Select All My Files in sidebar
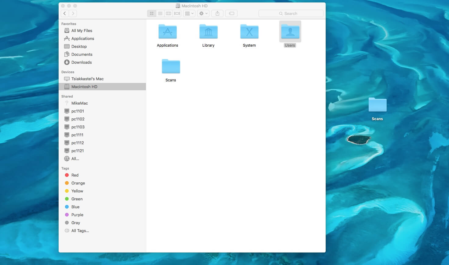449x265 pixels. click(x=81, y=30)
